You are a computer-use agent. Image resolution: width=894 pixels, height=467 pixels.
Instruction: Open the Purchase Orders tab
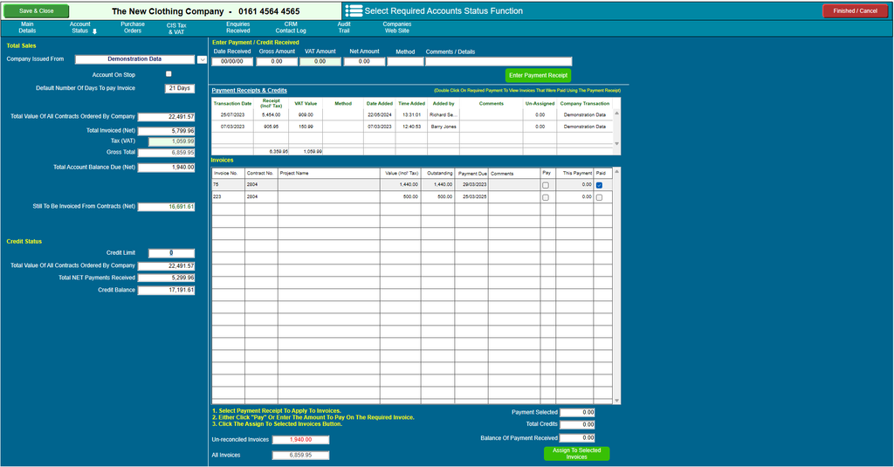[x=133, y=27]
